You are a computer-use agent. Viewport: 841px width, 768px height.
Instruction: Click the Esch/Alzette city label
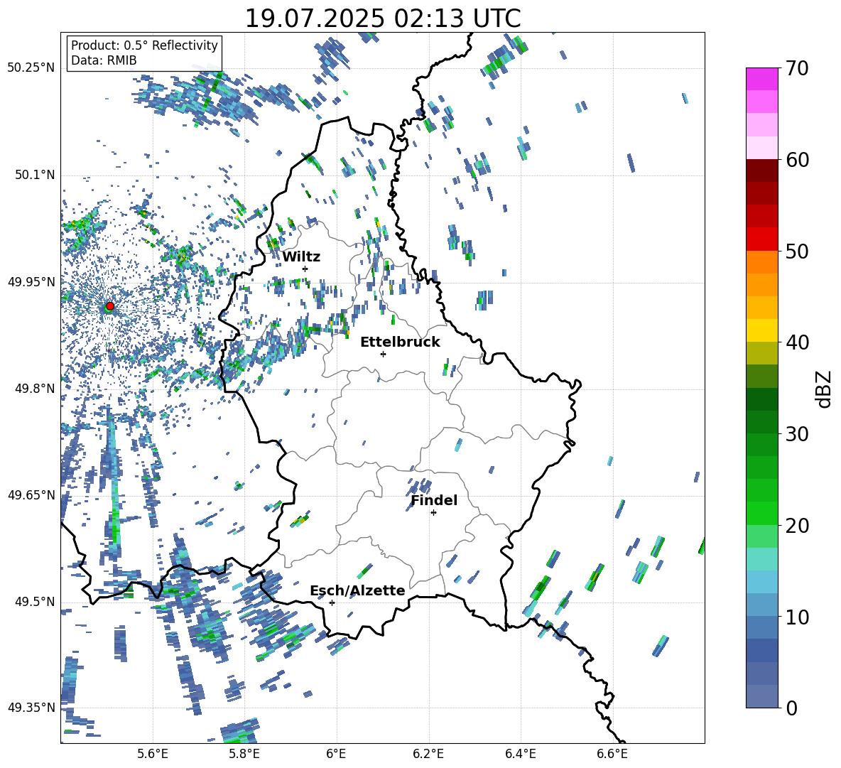click(357, 590)
